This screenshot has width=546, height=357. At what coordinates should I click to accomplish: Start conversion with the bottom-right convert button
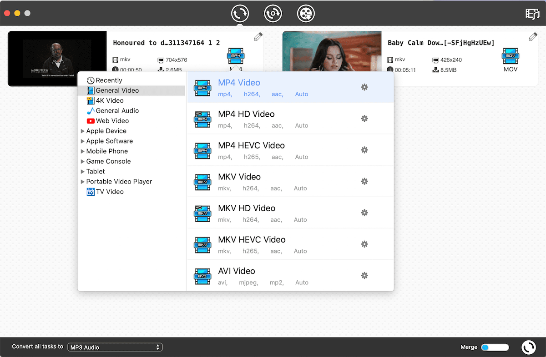pos(528,347)
